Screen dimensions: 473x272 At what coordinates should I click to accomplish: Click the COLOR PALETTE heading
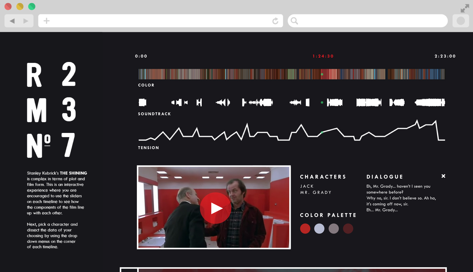328,215
